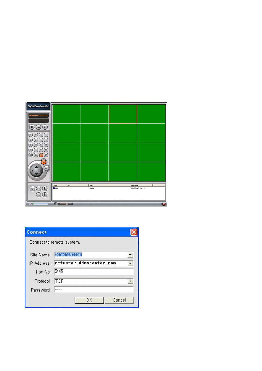
Task: Click the speaker icon beside volume slider
Action: (56, 204)
